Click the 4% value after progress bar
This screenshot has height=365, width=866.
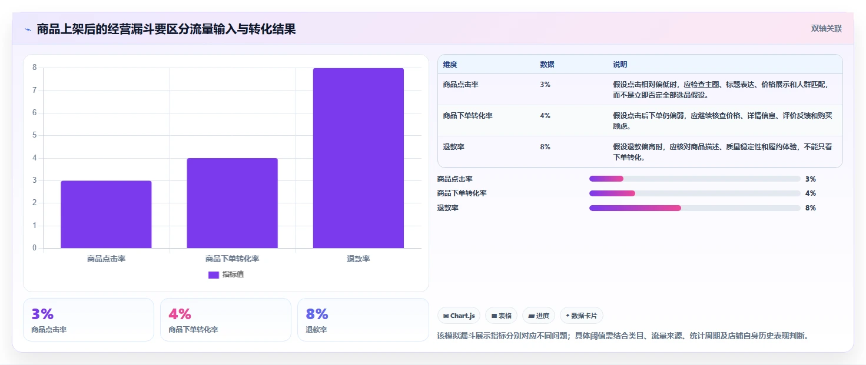click(x=811, y=193)
